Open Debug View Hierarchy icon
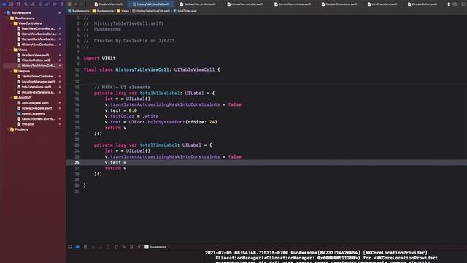Image resolution: width=467 pixels, height=263 pixels. coord(116,247)
